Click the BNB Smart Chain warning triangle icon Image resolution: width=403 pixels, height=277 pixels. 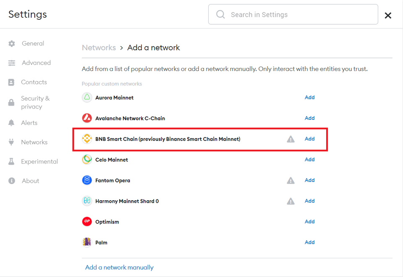point(290,139)
